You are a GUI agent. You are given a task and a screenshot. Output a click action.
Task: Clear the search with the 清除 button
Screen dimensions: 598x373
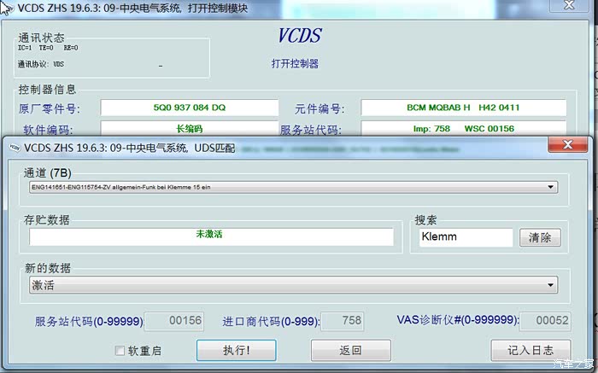(x=539, y=237)
